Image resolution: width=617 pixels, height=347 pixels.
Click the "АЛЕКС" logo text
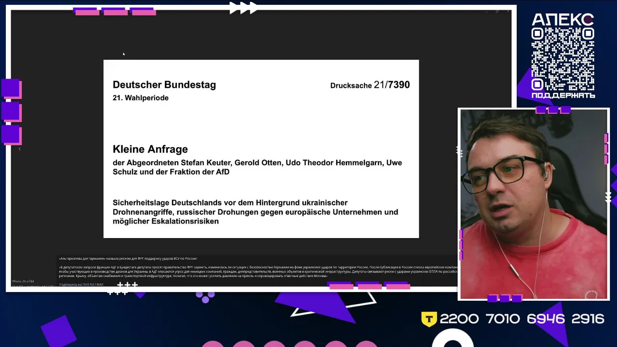[x=563, y=19]
